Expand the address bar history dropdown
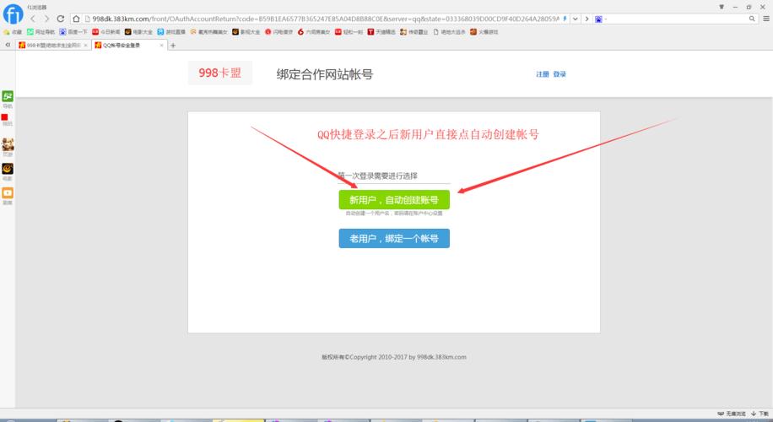Image resolution: width=773 pixels, height=422 pixels. [576, 19]
